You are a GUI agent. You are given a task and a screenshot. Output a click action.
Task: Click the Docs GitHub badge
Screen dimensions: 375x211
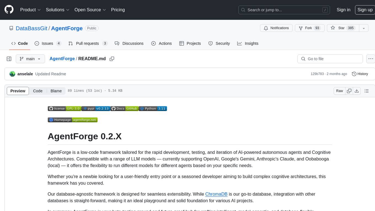[124, 109]
